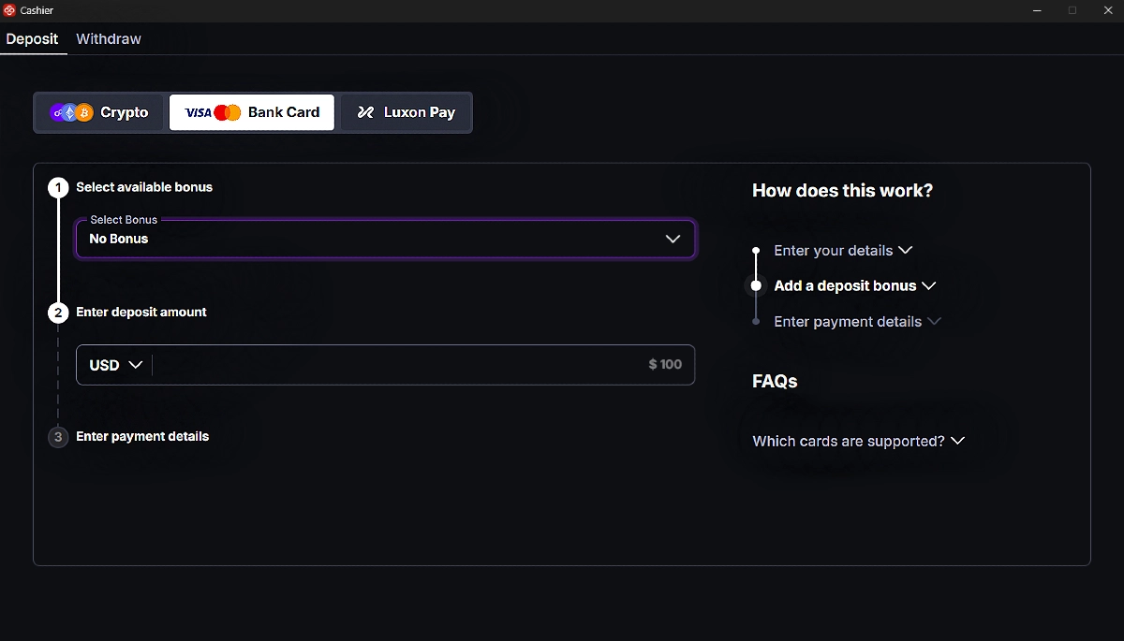
Task: Choose the Luxon Pay payment method
Action: coord(405,112)
